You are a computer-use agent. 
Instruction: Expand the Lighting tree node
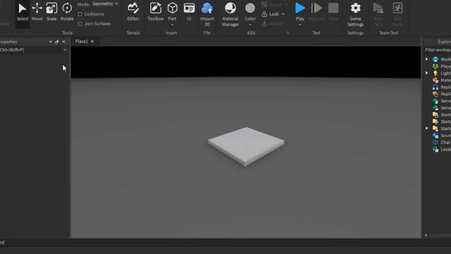click(x=427, y=73)
